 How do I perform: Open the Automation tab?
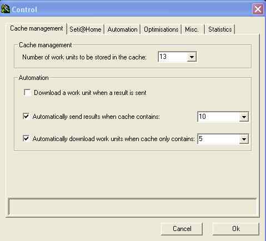[122, 29]
